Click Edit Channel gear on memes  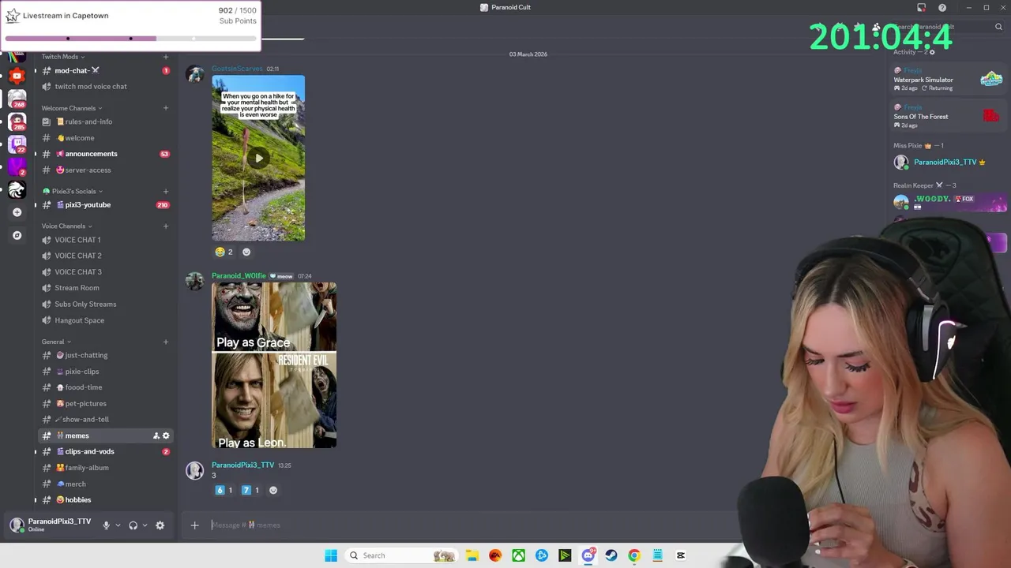point(166,435)
